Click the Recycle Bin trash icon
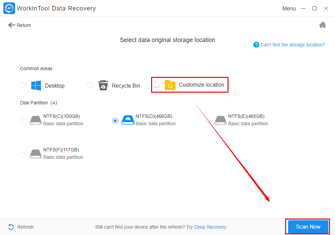Screen dimensions: 335x235 point(103,86)
